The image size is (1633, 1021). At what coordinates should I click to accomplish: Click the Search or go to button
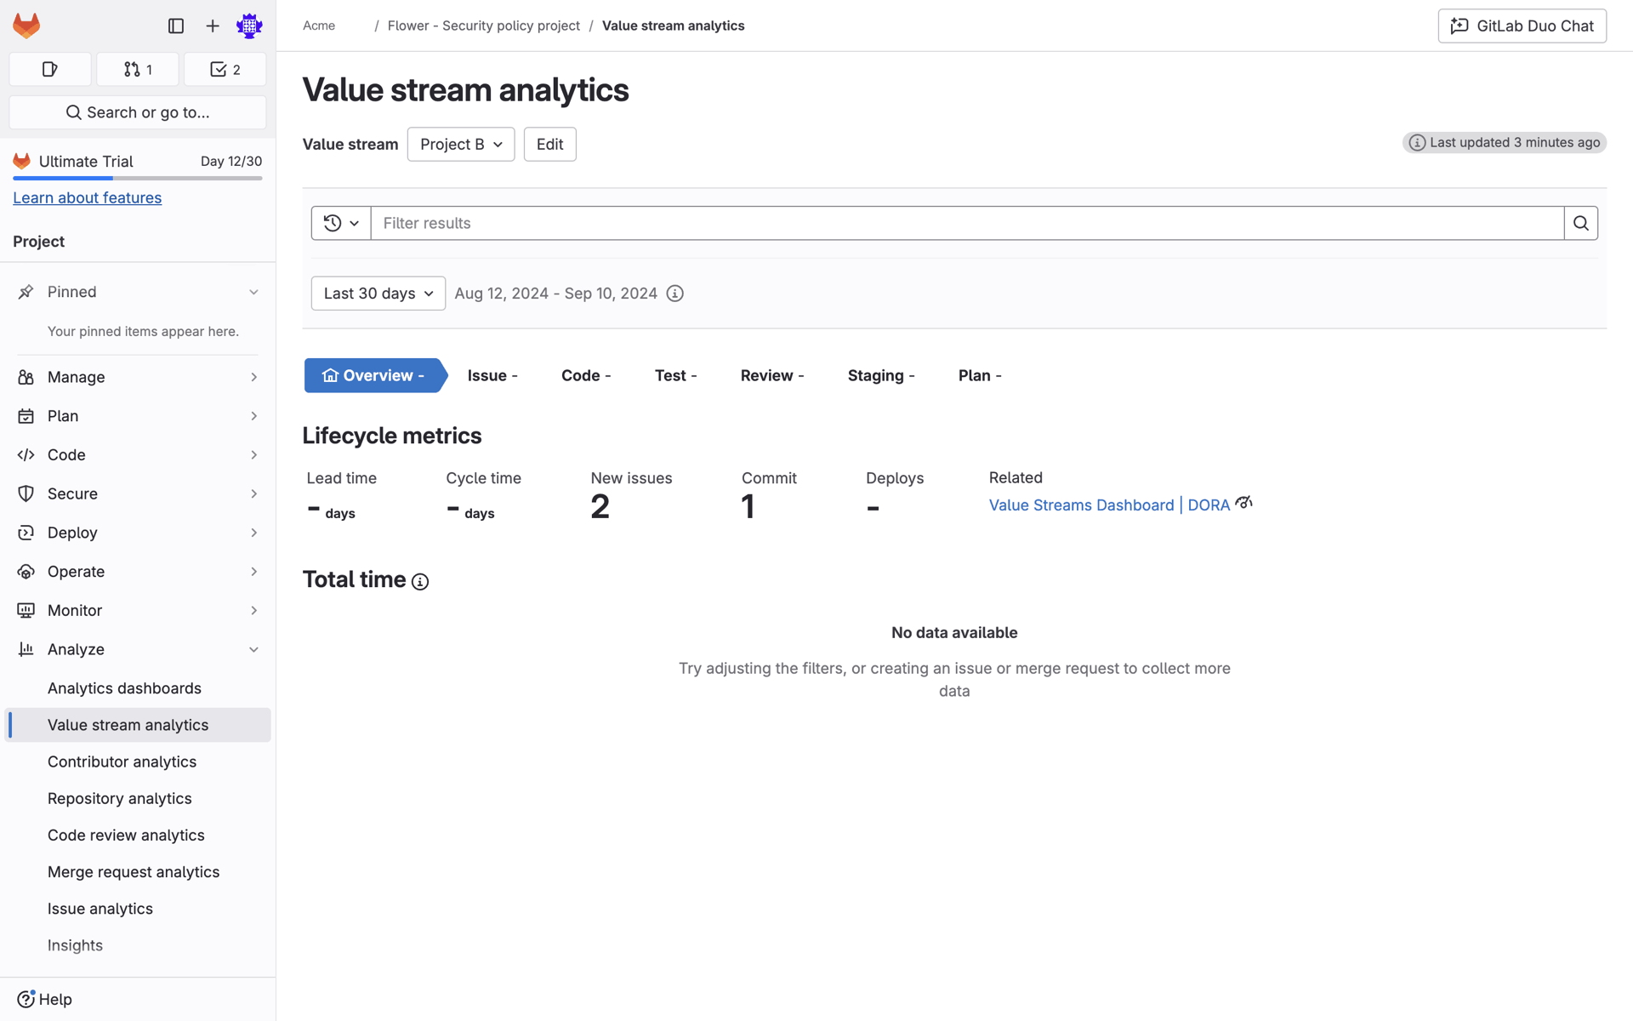(138, 112)
